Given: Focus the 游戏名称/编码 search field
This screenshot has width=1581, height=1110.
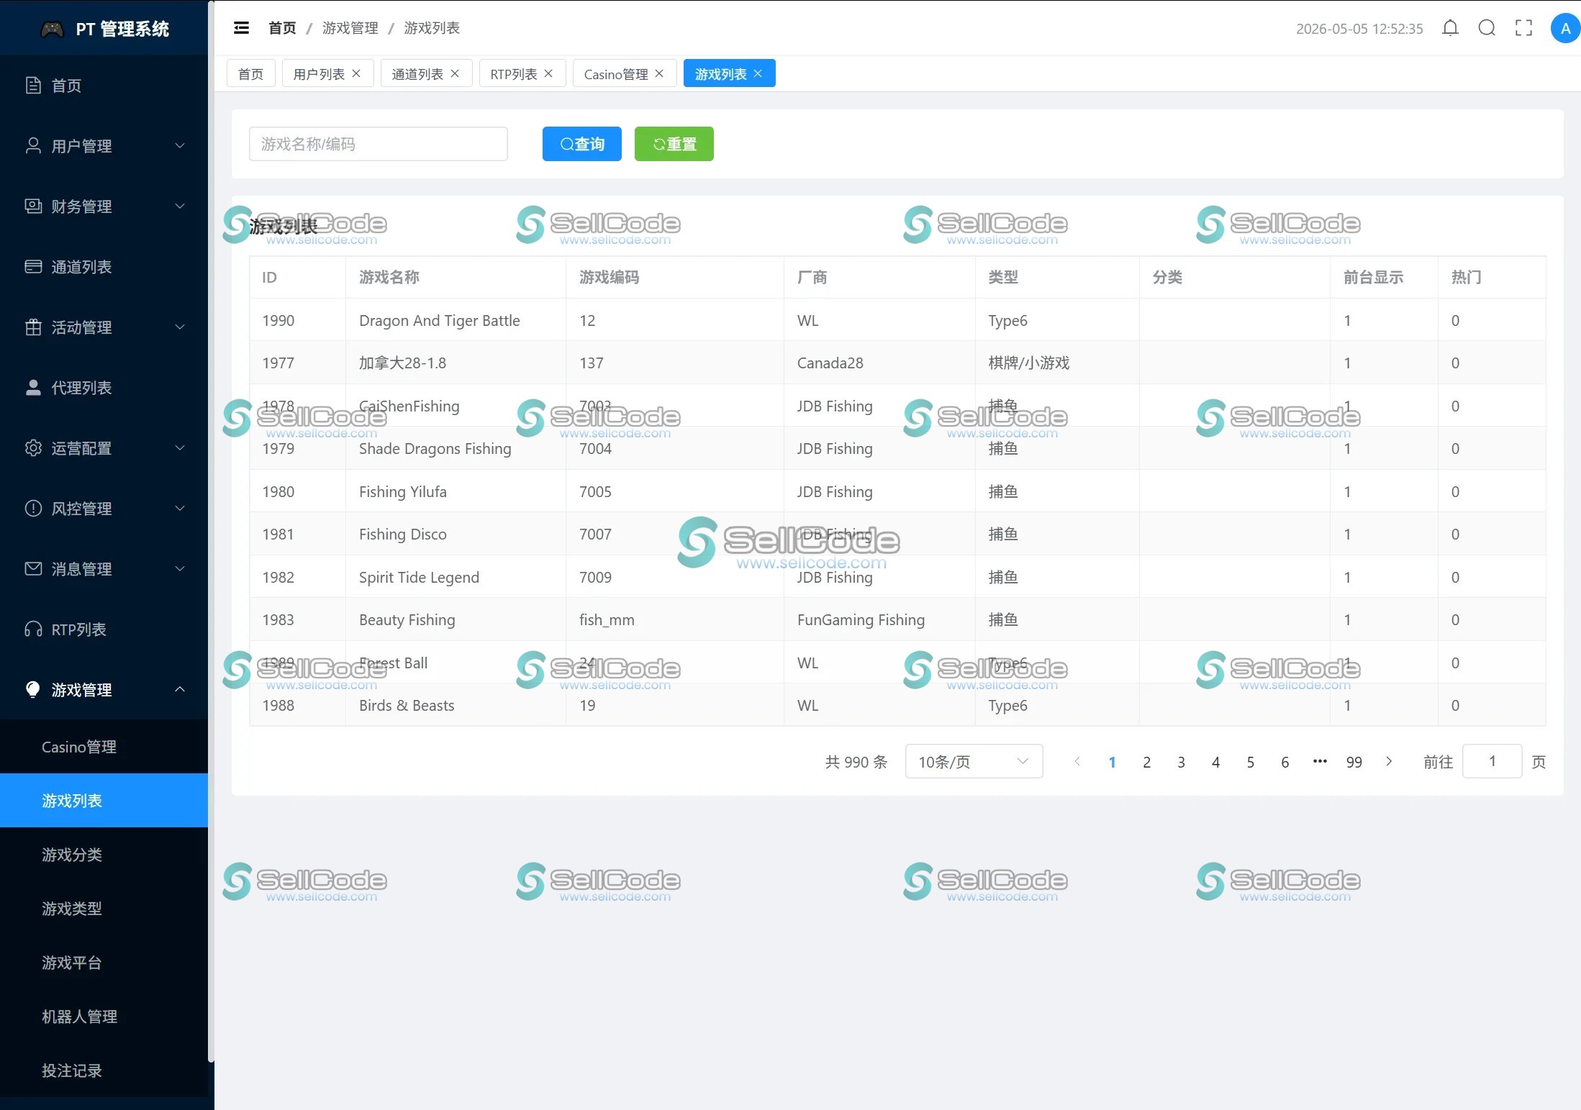Looking at the screenshot, I should pos(379,144).
